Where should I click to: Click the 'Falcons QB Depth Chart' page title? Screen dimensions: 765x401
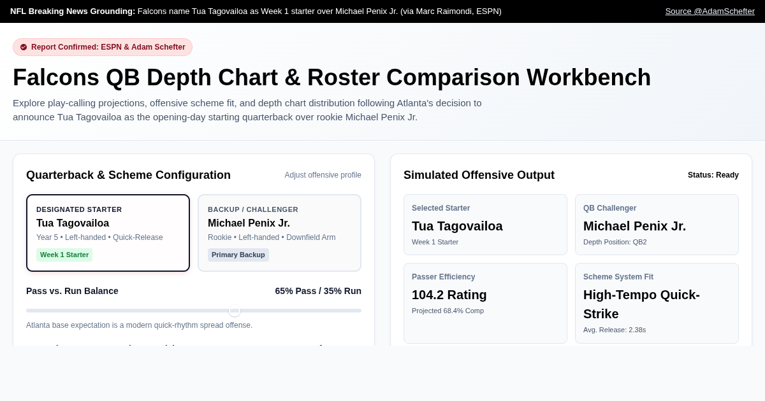pyautogui.click(x=331, y=78)
